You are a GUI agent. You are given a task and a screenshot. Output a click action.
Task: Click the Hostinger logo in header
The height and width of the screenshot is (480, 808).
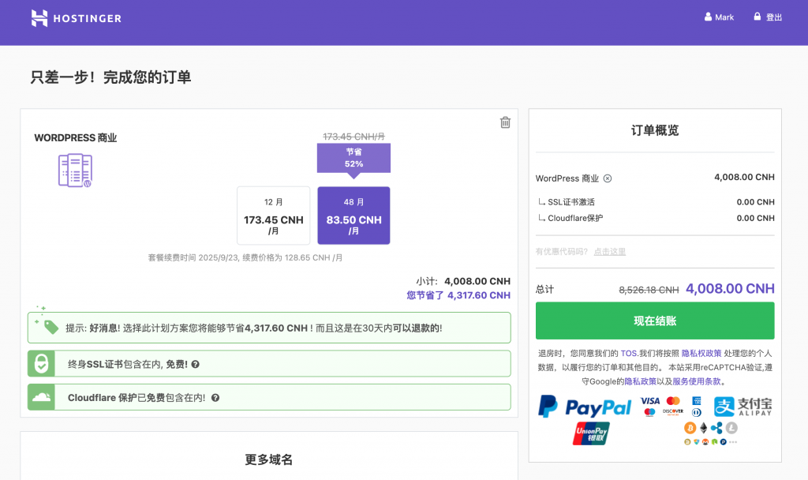77,18
